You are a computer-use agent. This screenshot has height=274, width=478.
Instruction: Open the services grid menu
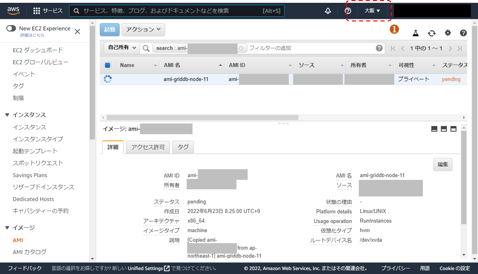37,11
